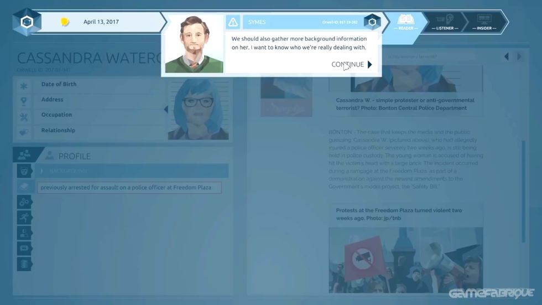
Task: Click the Cassandra Watergate name heading
Action: tap(89, 58)
